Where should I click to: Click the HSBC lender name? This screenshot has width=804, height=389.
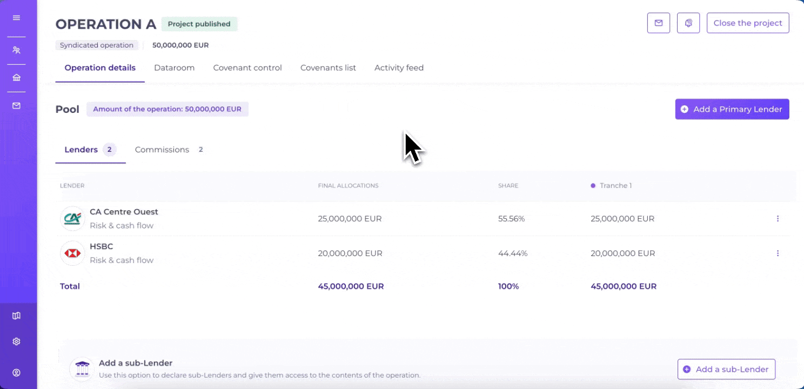pyautogui.click(x=101, y=246)
